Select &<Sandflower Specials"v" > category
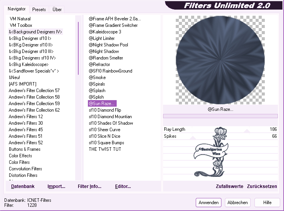The height and width of the screenshot is (211, 284). point(34,71)
